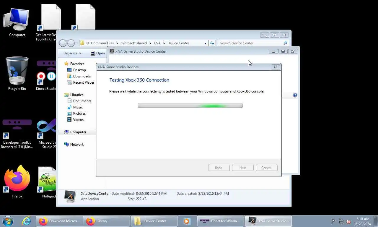The width and height of the screenshot is (378, 227).
Task: Open Windows Media Player taskbar icon
Action: (187, 221)
